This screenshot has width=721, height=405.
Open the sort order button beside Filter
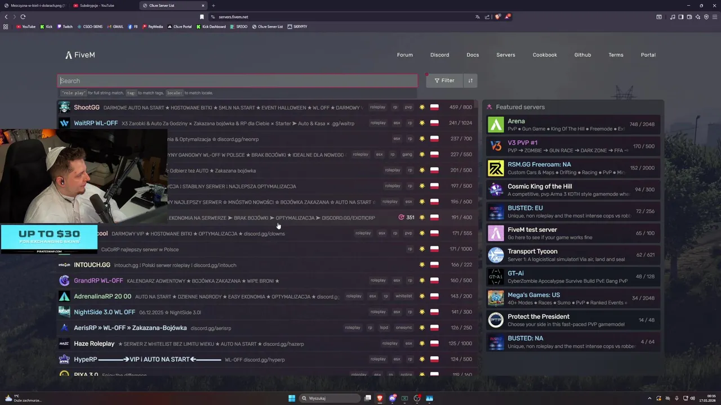(x=470, y=80)
